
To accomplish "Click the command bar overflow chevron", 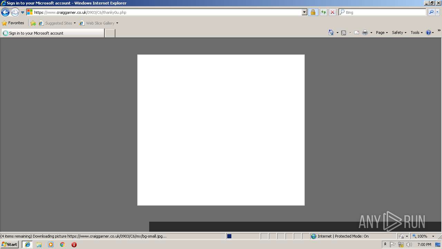I will 439,30.
